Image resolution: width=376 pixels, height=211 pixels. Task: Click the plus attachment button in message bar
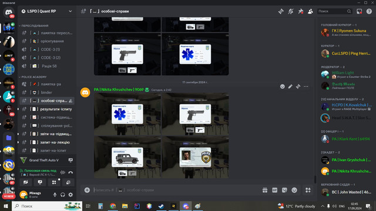87,190
